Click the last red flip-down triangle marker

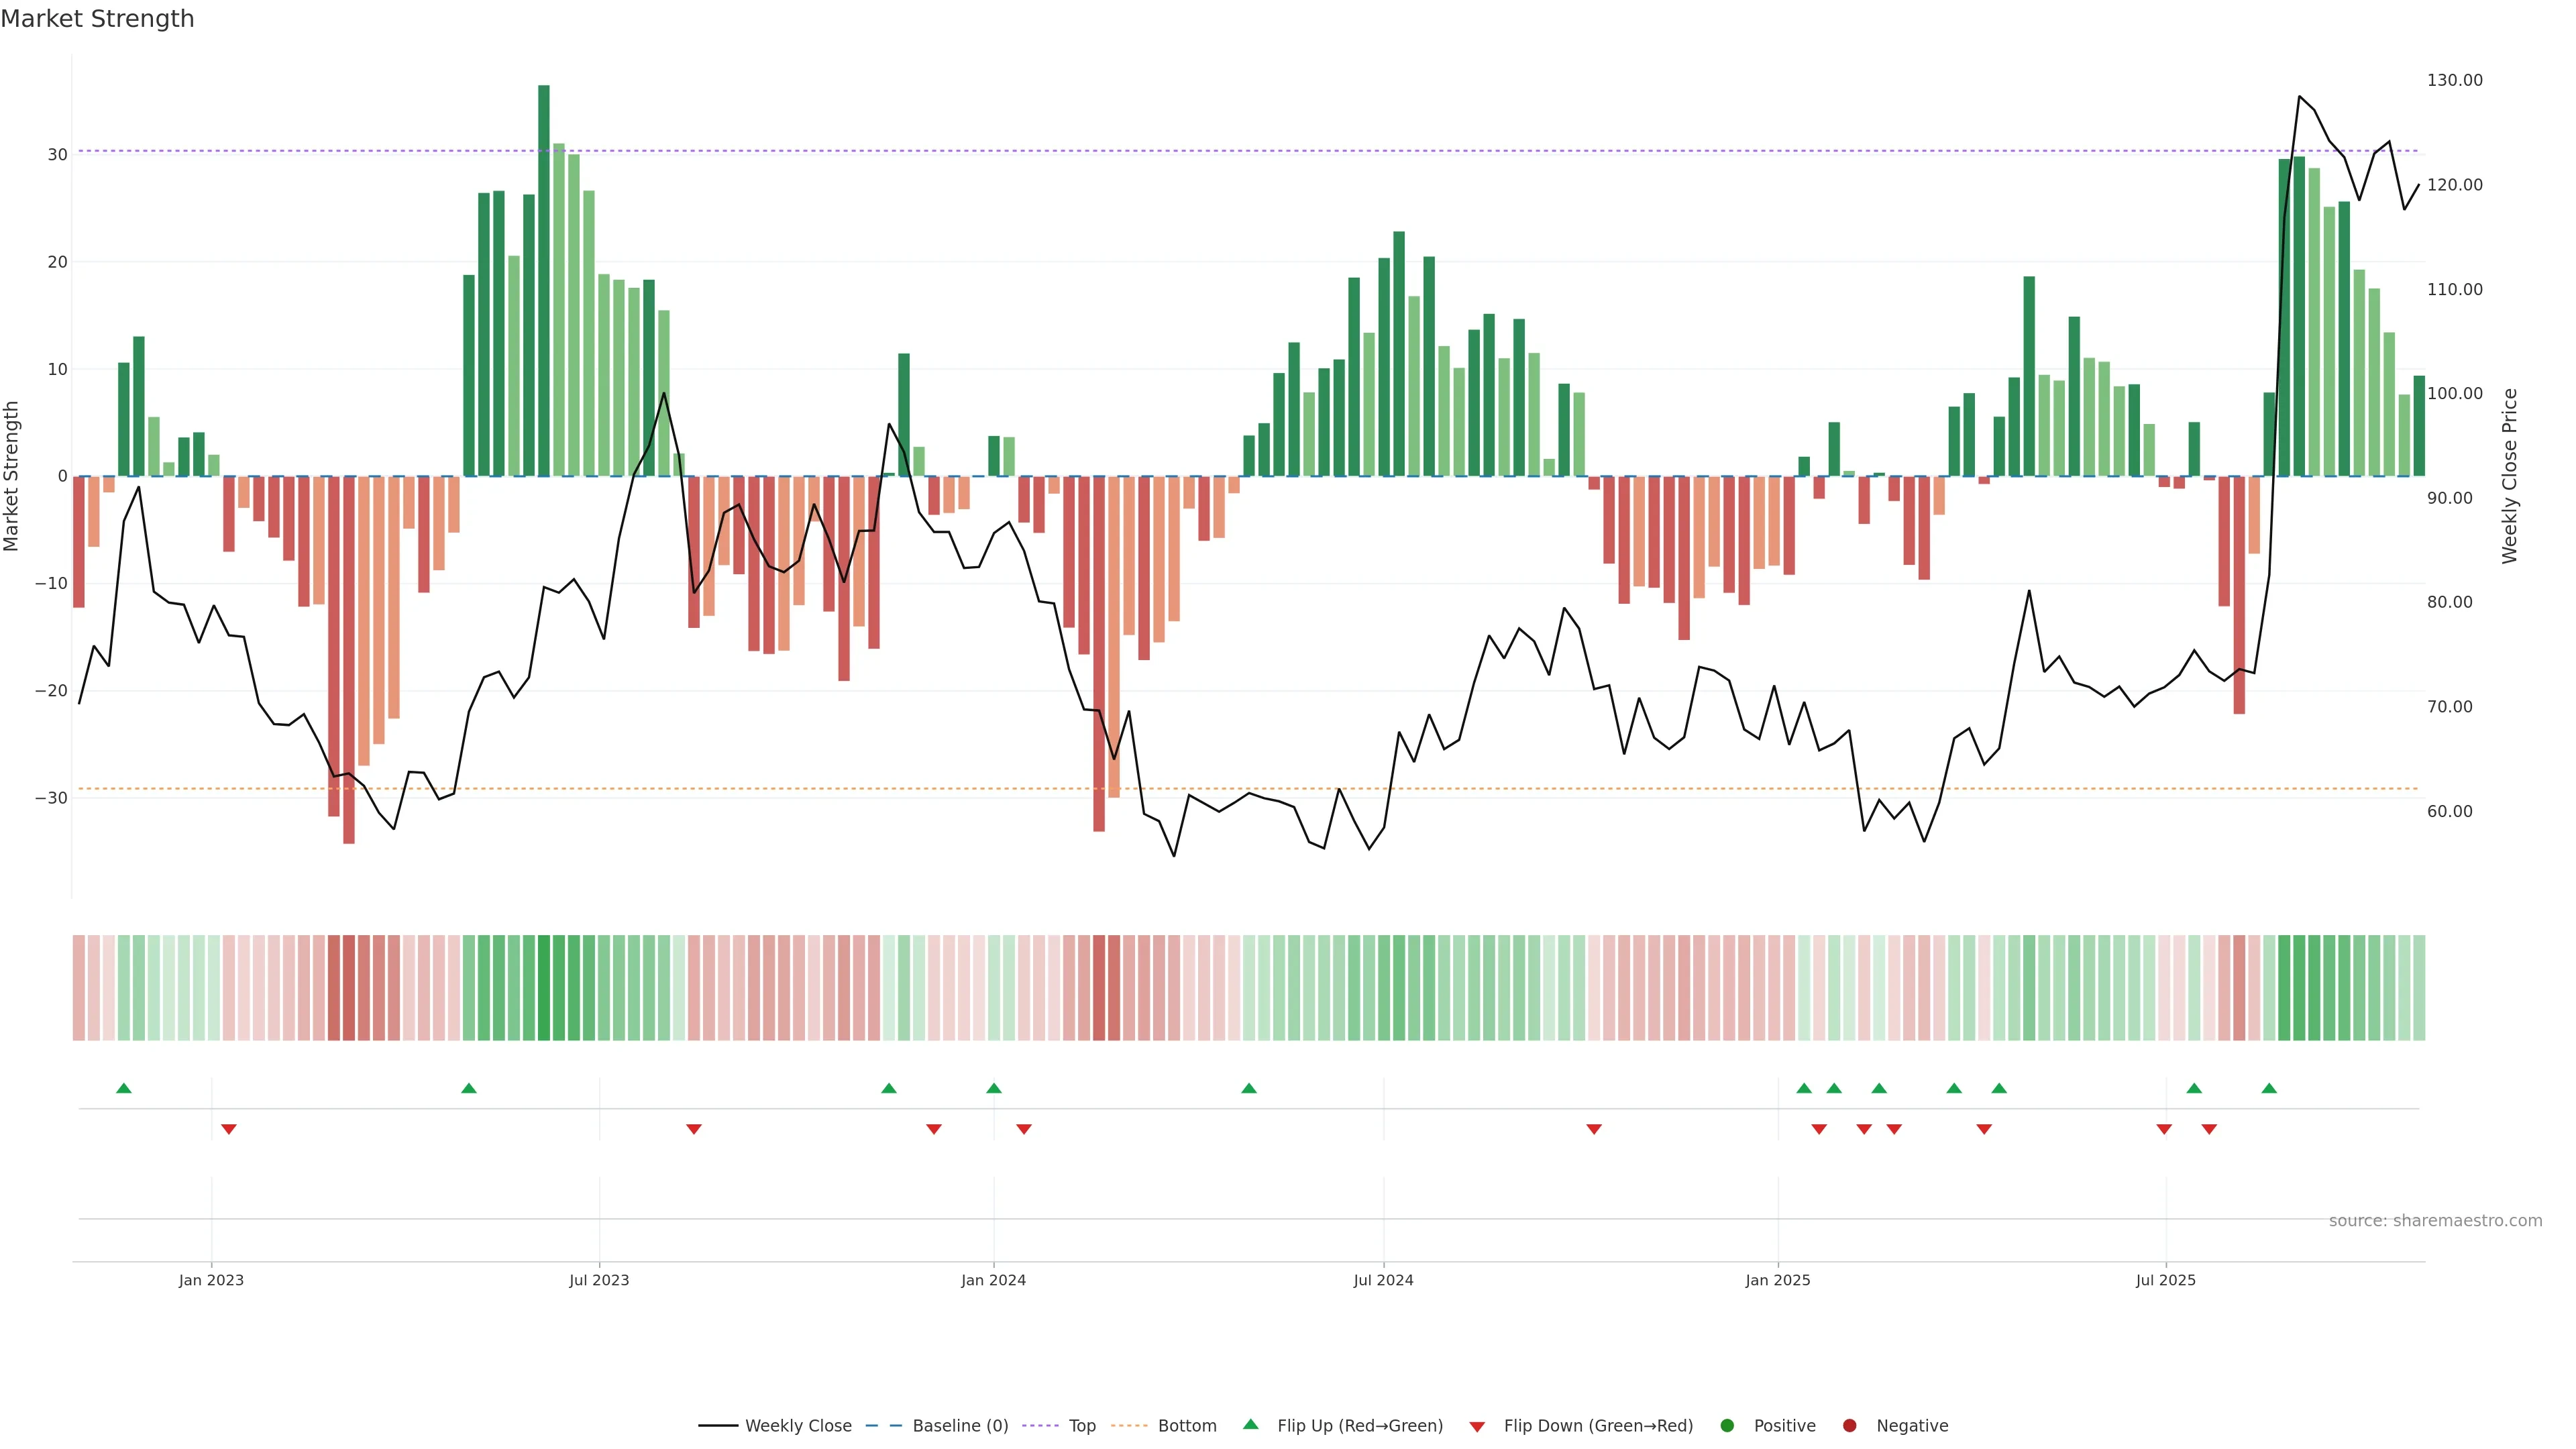pyautogui.click(x=2209, y=1129)
